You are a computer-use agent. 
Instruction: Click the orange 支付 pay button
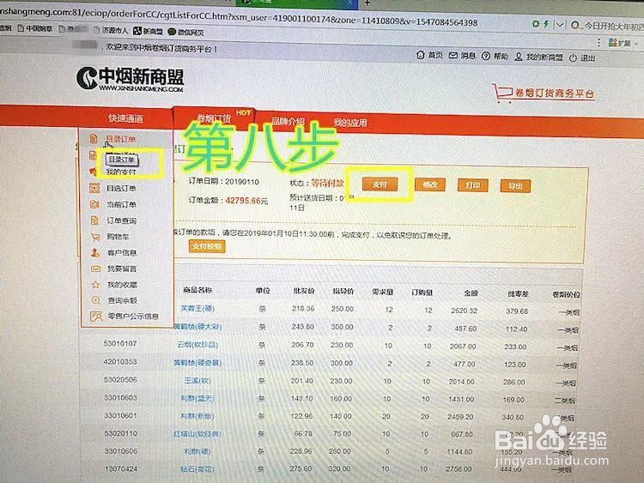380,184
